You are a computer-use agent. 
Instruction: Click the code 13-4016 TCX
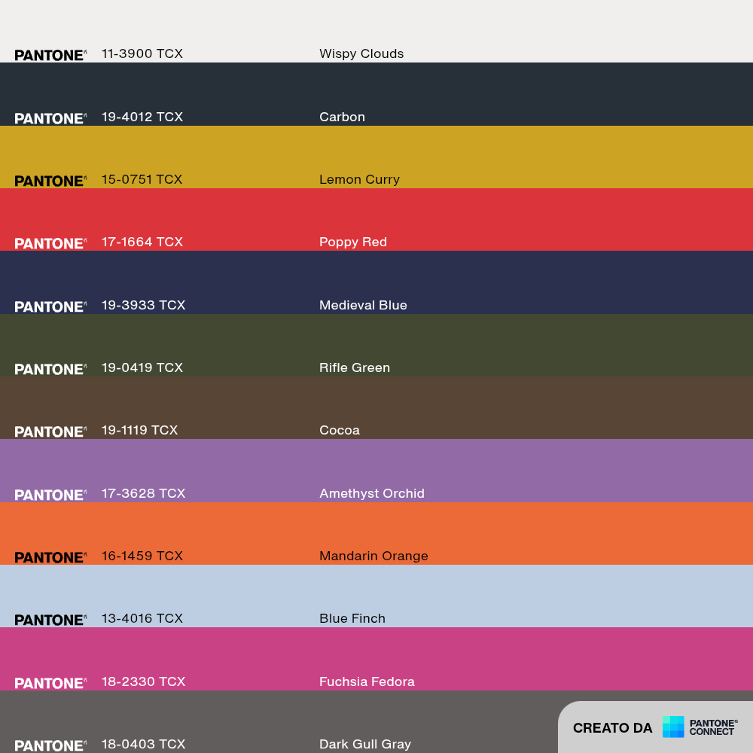tap(142, 618)
